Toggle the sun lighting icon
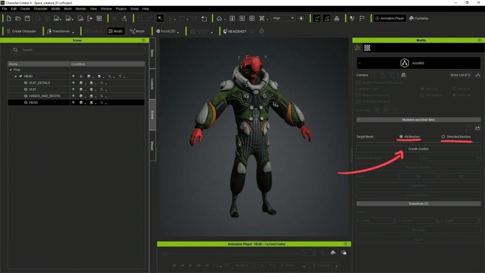This screenshot has width=485, height=273. coord(301,18)
